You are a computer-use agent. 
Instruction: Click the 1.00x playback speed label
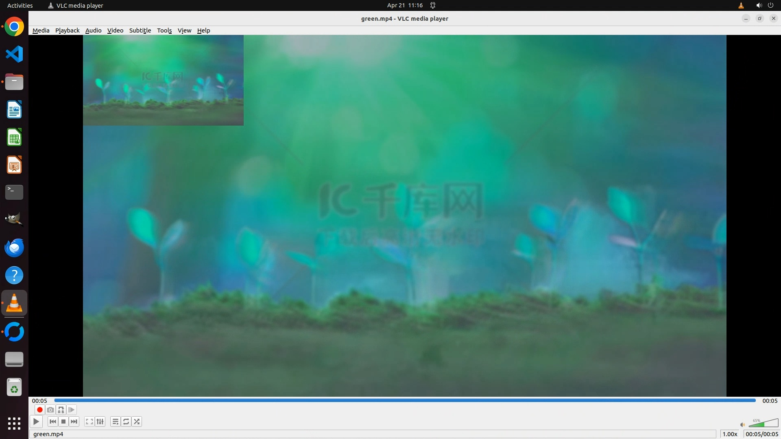730,434
